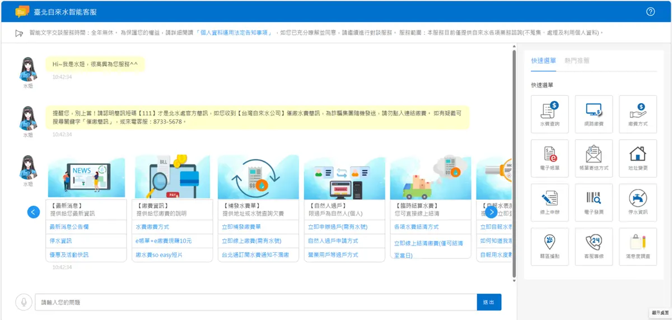
Task: Open the 滿意度調查 clipboard icon
Action: coord(638,247)
